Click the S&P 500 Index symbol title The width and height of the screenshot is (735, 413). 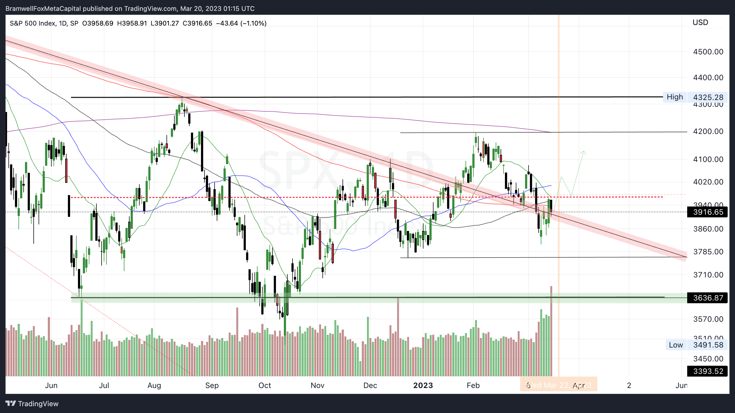coord(33,23)
